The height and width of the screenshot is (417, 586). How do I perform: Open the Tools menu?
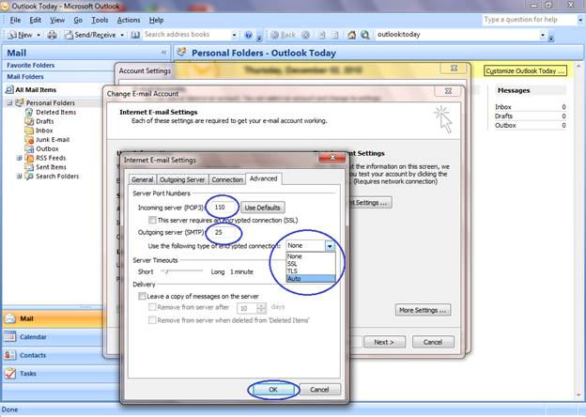(x=100, y=20)
